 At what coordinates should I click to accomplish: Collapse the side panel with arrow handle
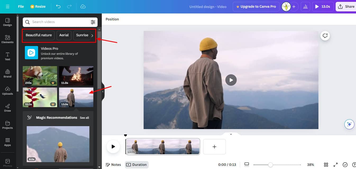pyautogui.click(x=103, y=92)
